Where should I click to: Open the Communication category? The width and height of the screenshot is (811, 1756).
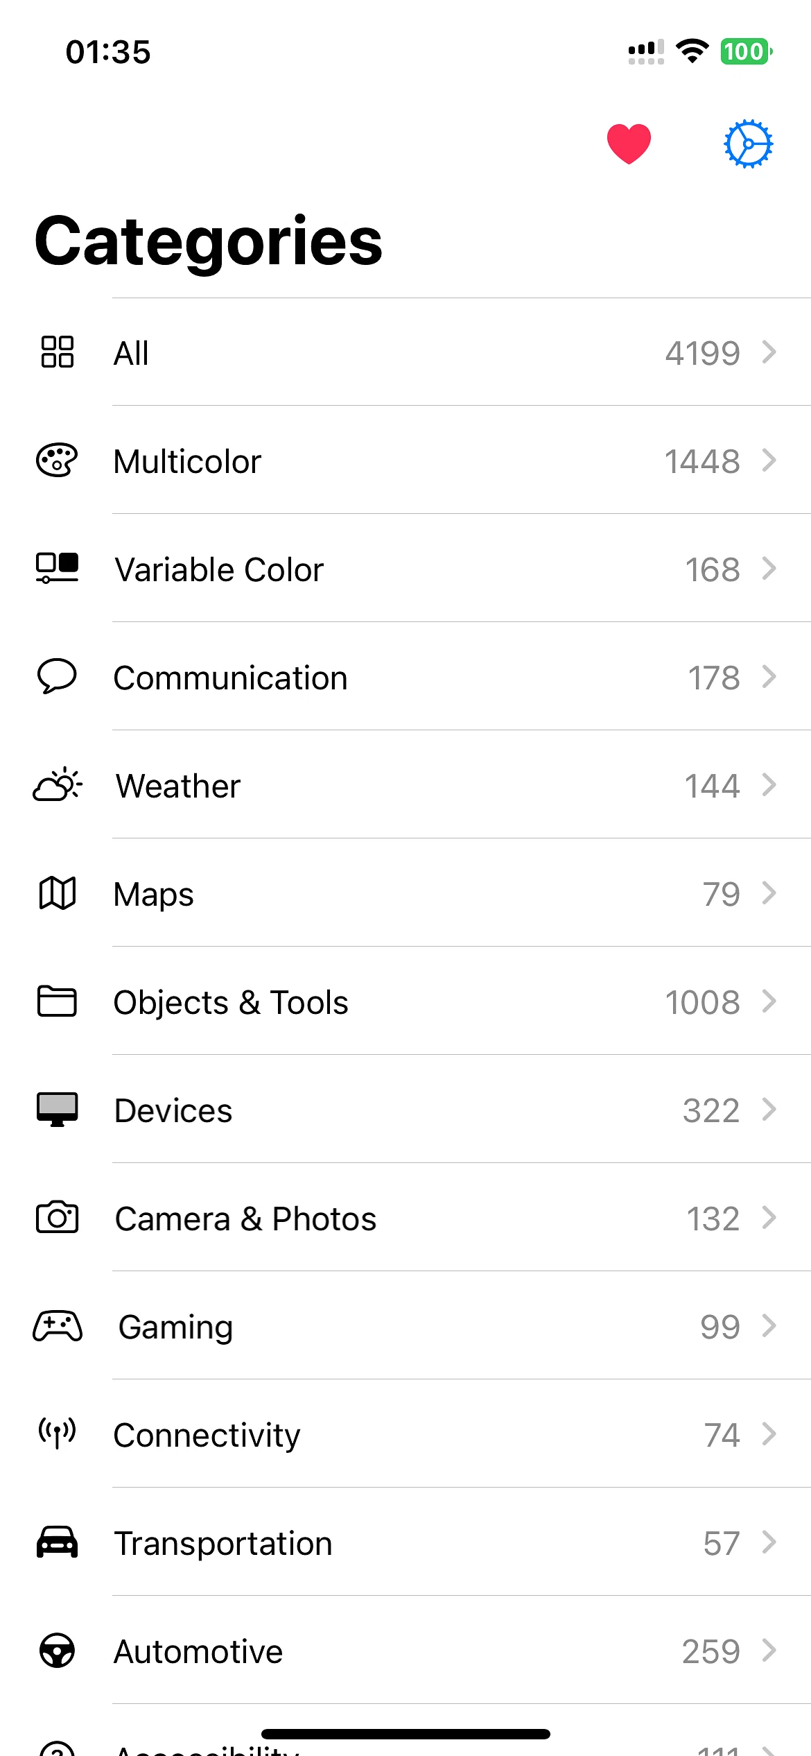tap(230, 678)
